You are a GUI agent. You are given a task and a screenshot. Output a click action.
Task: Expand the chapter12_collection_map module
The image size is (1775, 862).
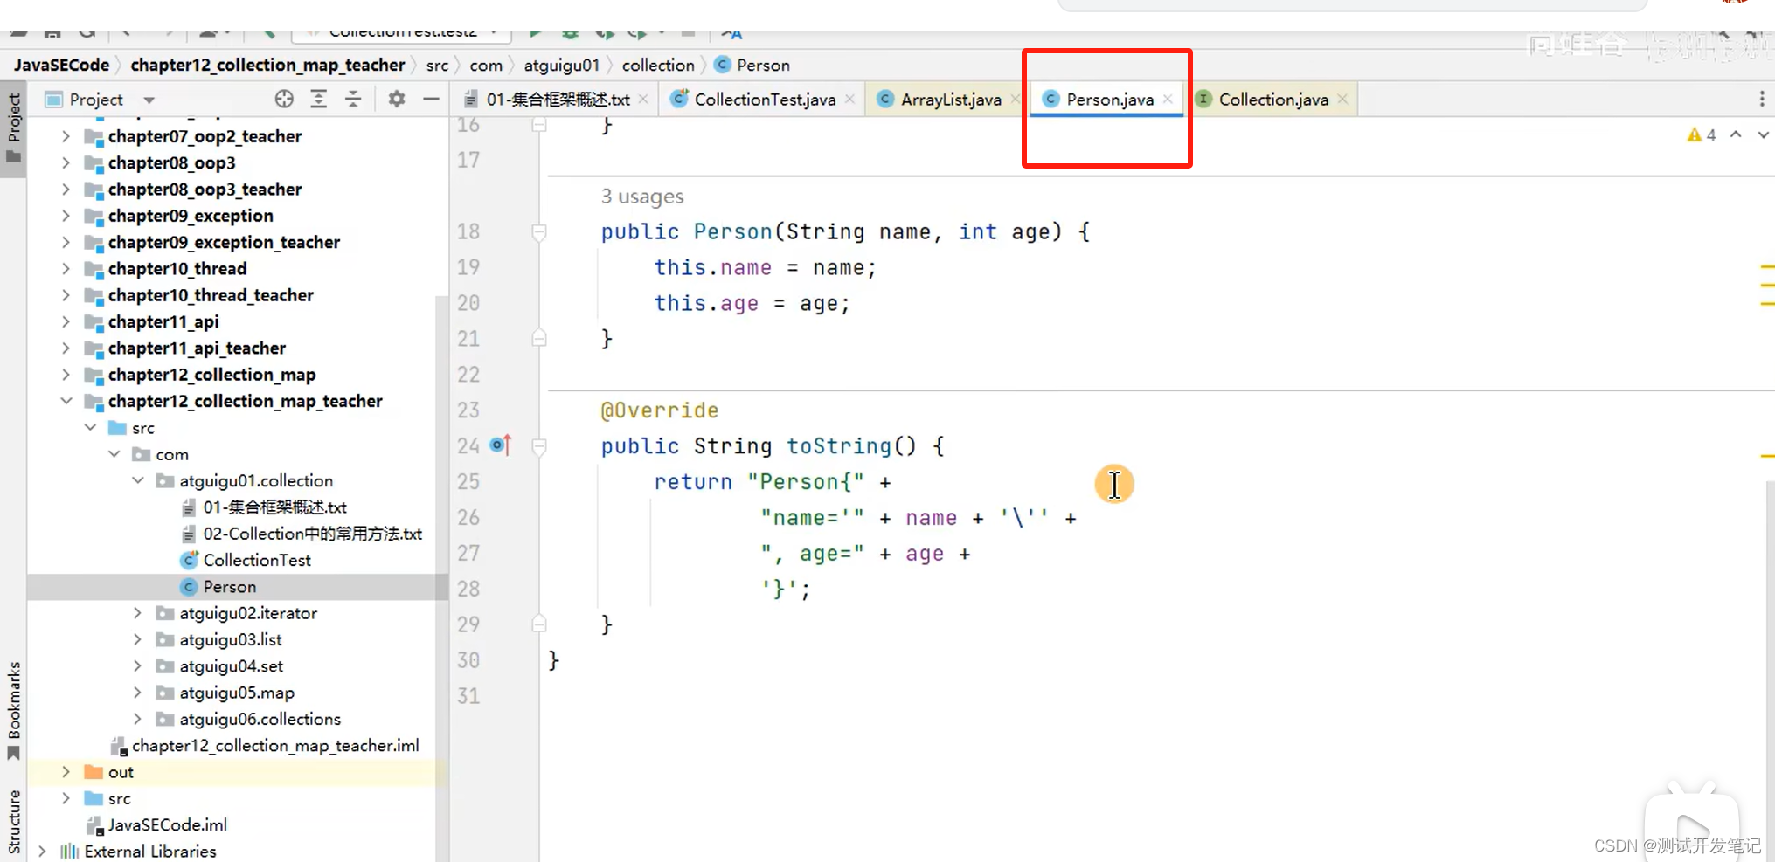pos(66,375)
